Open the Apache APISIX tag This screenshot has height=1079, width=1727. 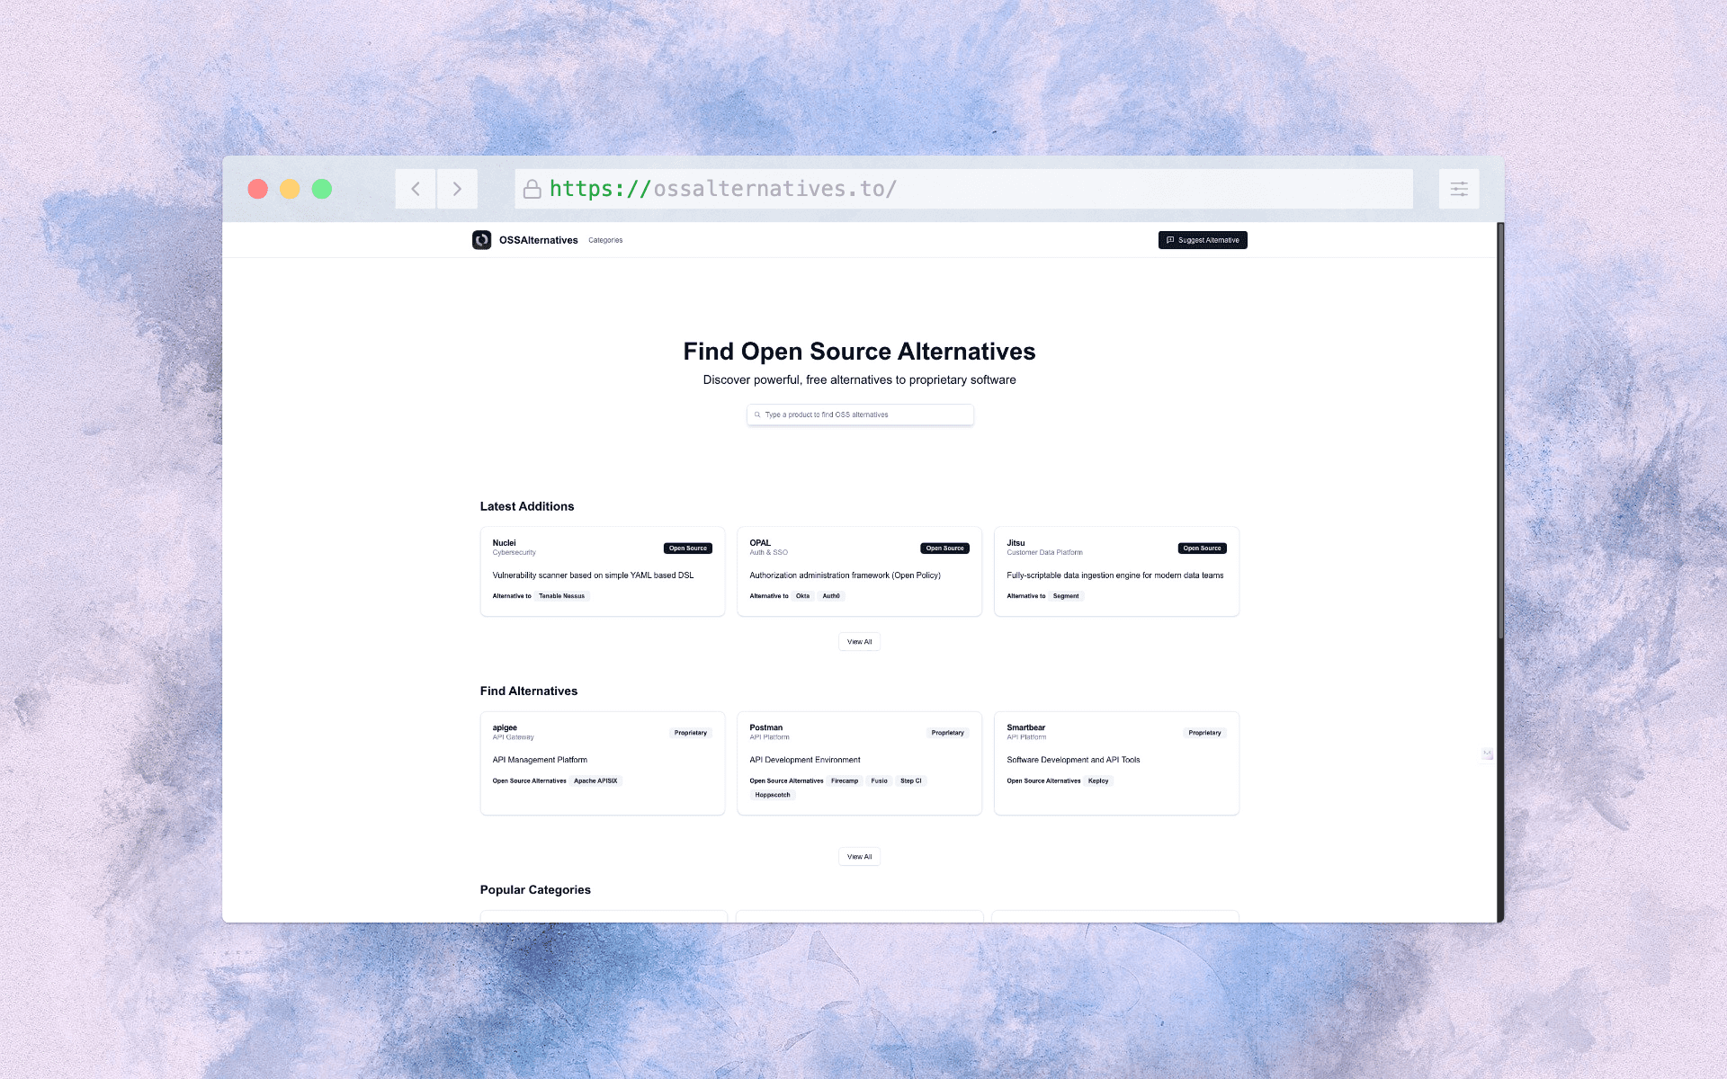[x=595, y=781]
